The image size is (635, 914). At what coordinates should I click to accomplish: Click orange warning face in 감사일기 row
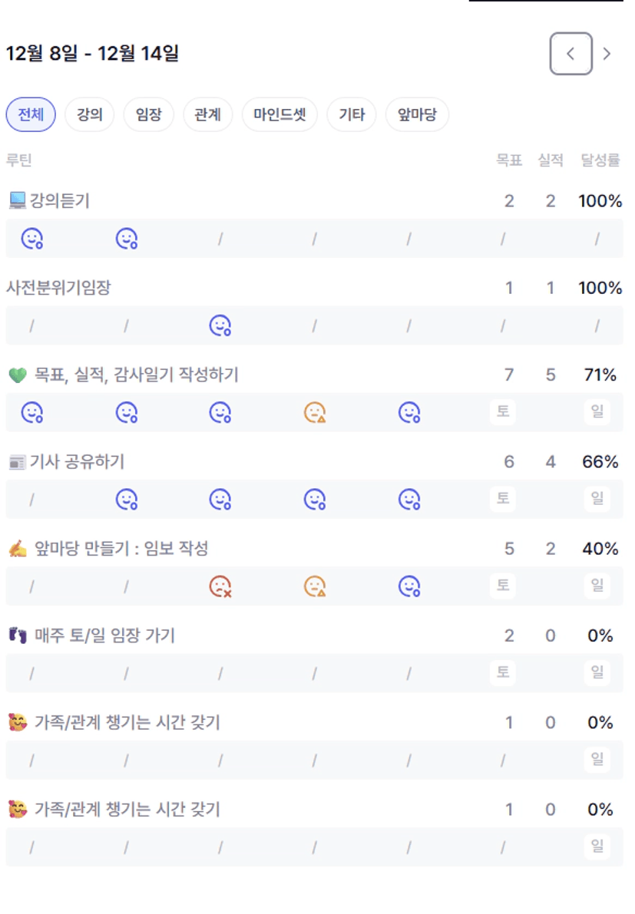(x=315, y=413)
